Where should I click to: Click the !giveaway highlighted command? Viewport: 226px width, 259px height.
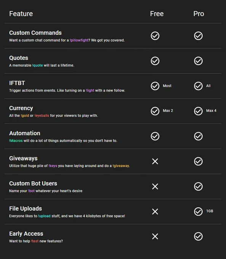121,166
